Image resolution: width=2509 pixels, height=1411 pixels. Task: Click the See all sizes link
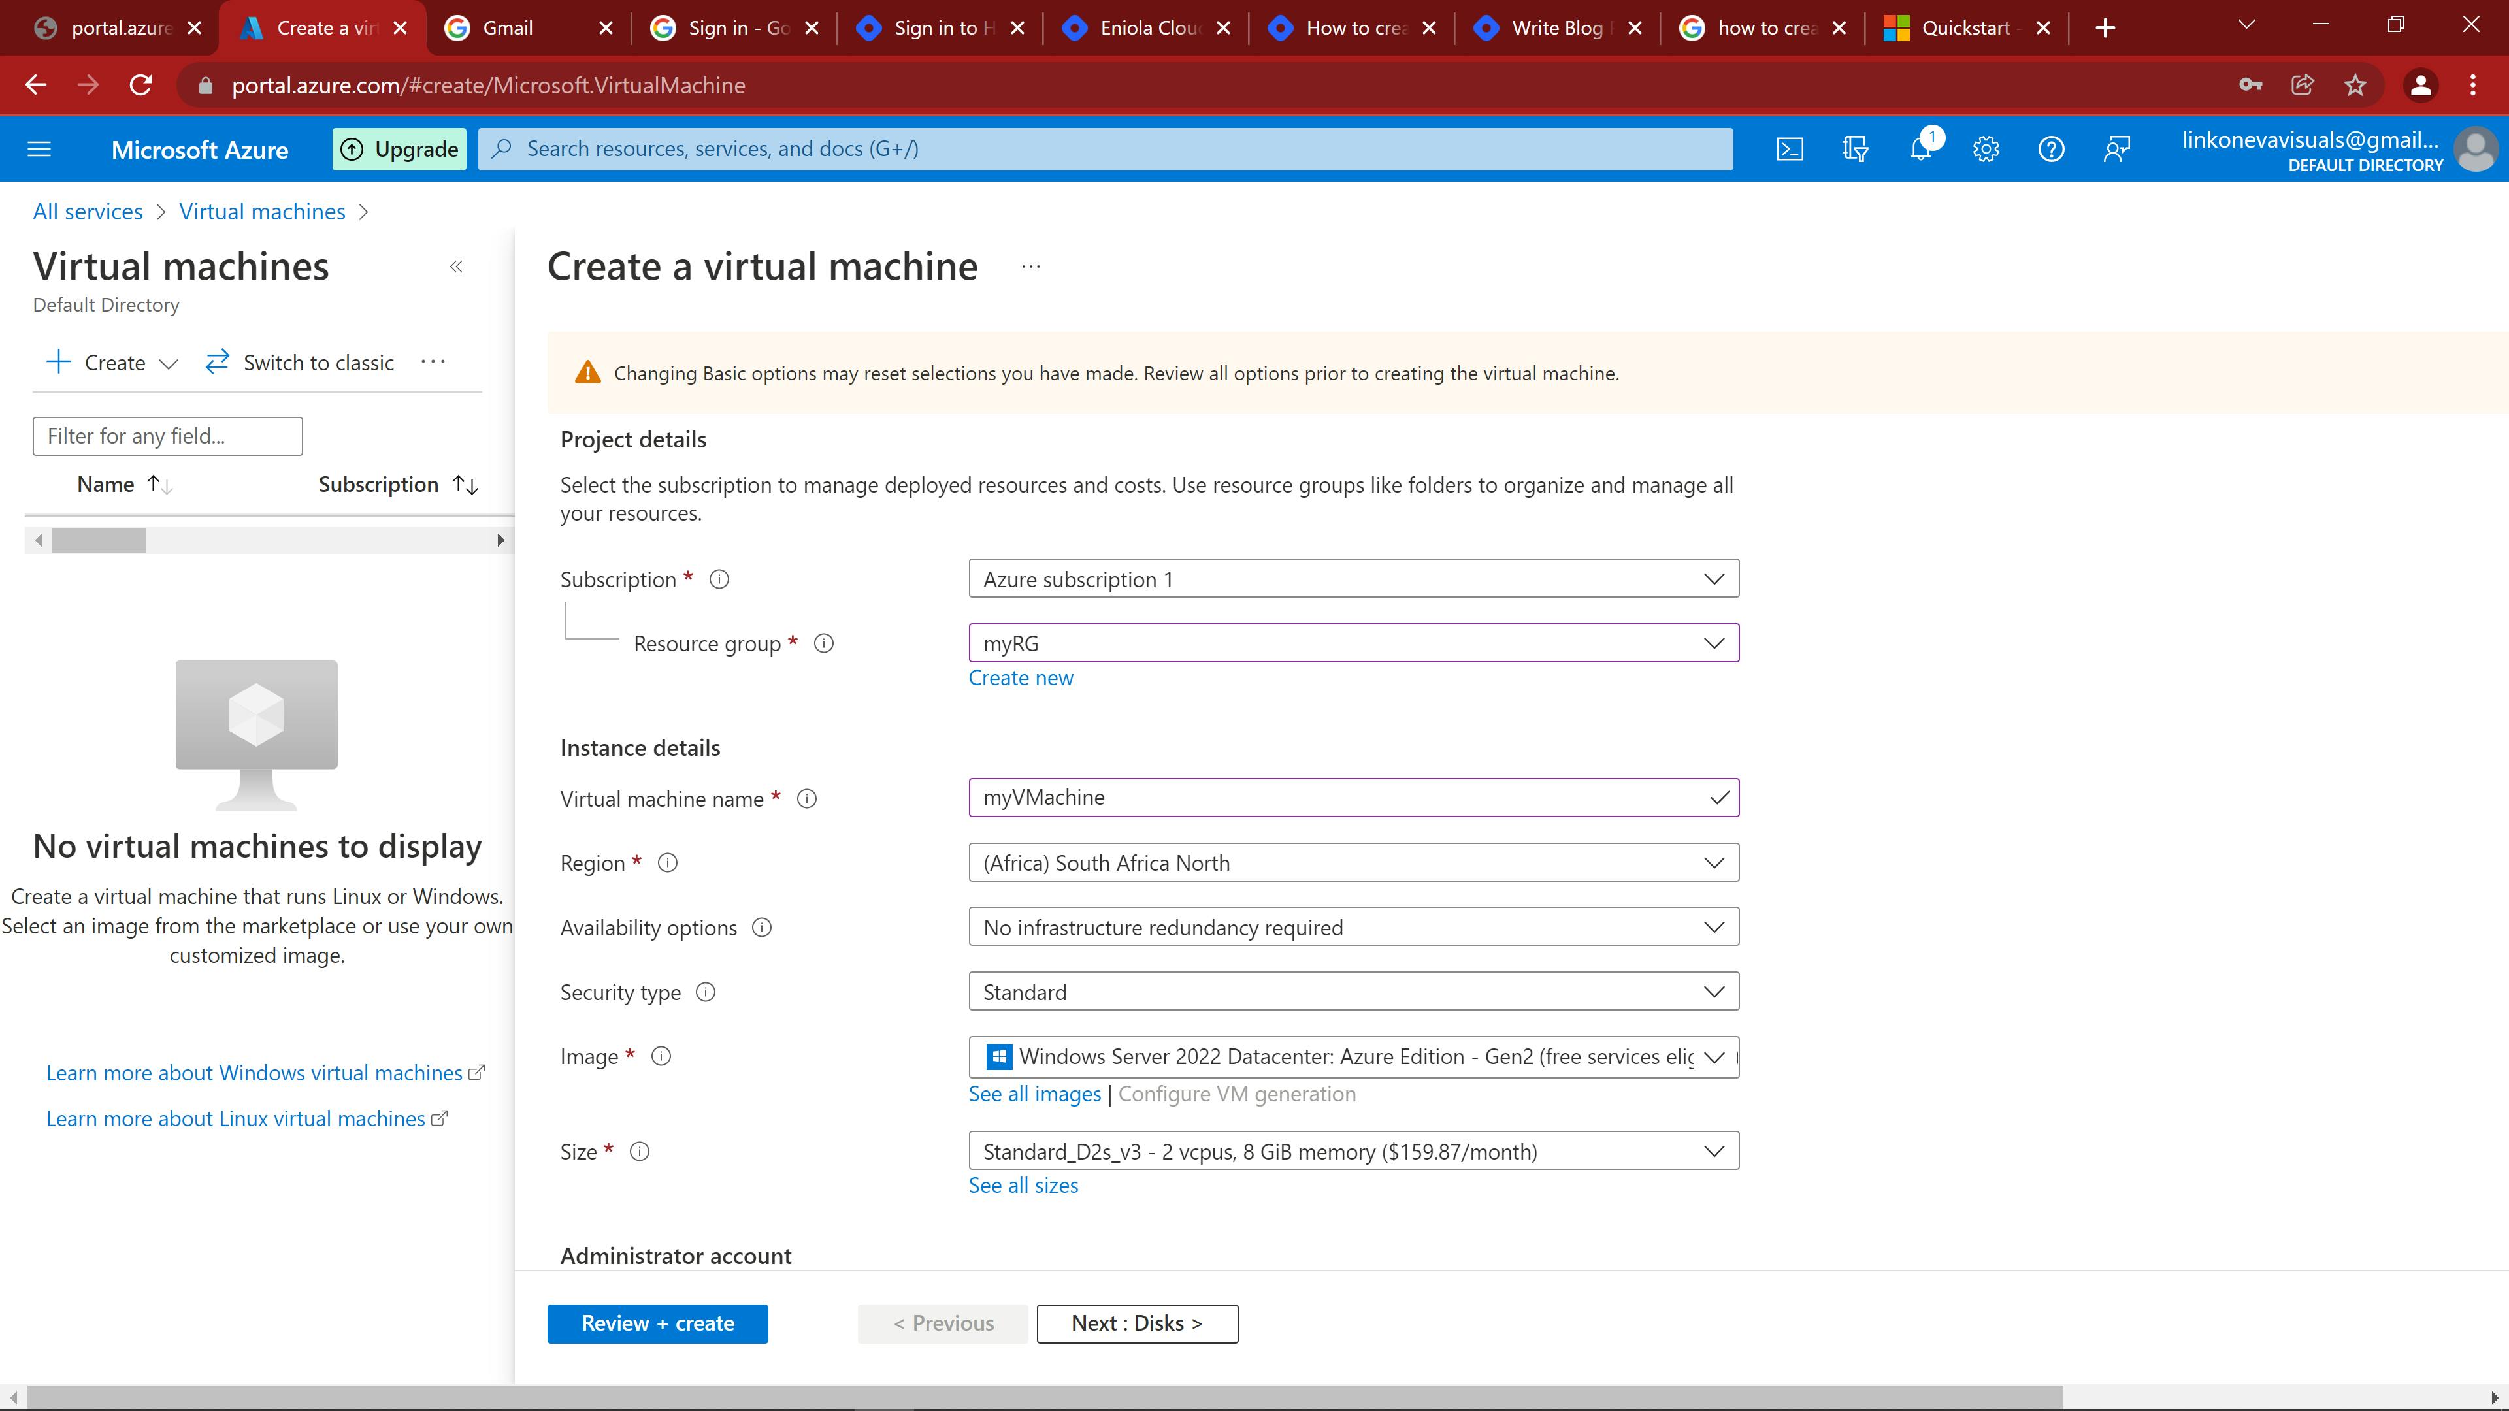pyautogui.click(x=1023, y=1186)
